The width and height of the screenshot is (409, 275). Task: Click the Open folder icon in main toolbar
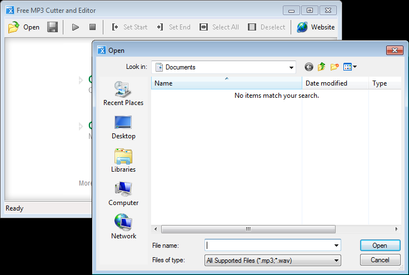coord(14,27)
